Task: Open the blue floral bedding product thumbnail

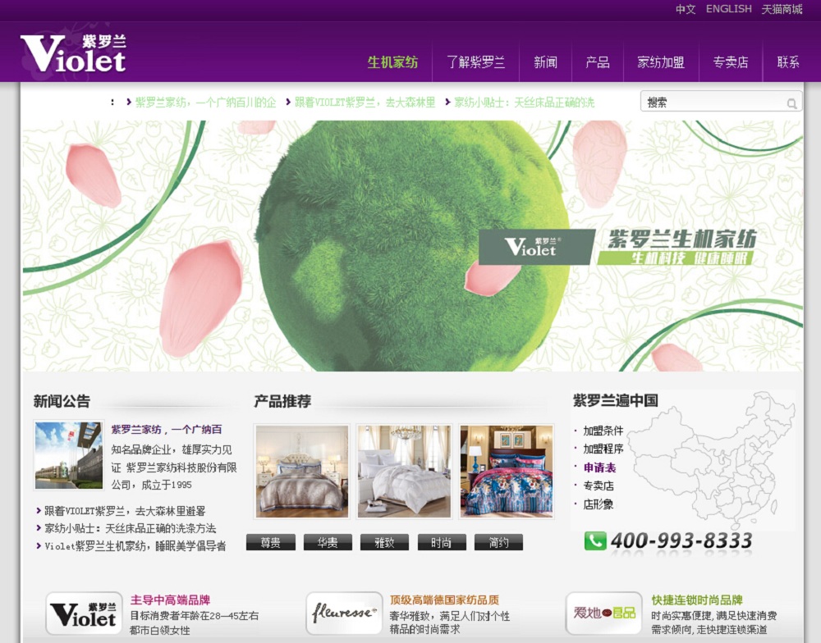Action: 507,472
